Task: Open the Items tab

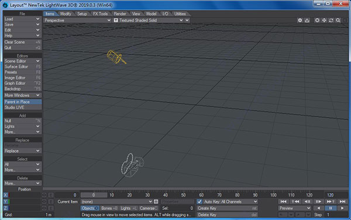Action: click(x=50, y=14)
